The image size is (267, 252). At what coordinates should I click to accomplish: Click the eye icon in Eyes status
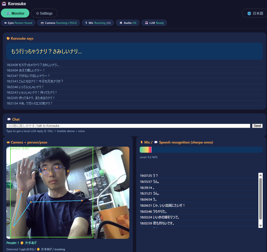click(x=5, y=23)
